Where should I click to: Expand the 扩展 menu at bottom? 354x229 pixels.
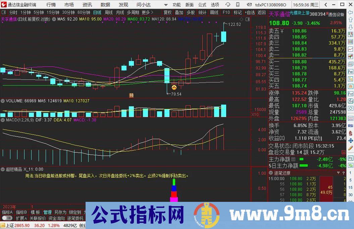point(21,218)
